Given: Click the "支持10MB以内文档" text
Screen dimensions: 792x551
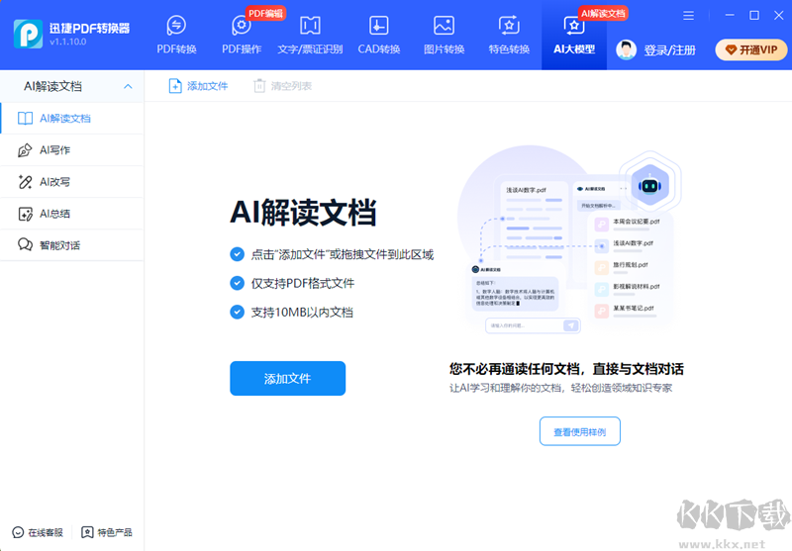Looking at the screenshot, I should point(302,313).
